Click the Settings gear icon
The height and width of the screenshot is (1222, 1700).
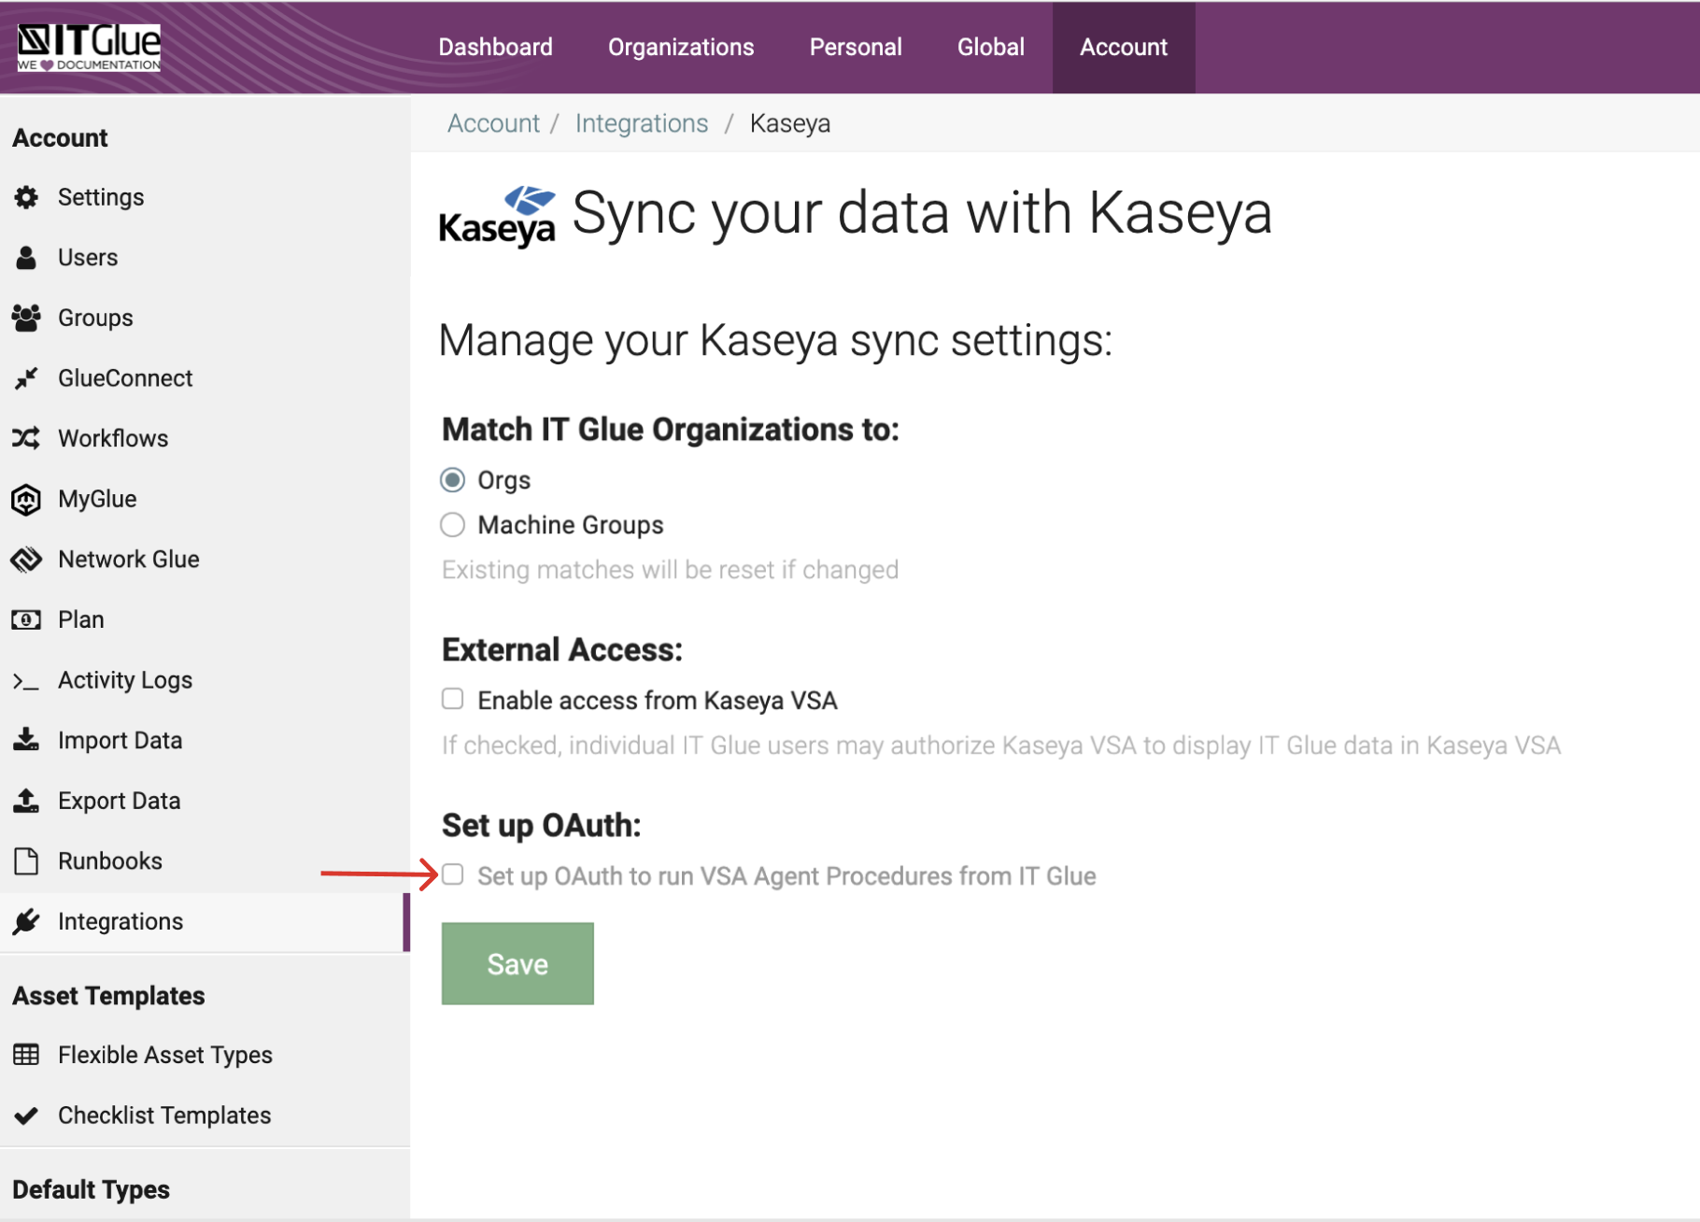coord(26,197)
